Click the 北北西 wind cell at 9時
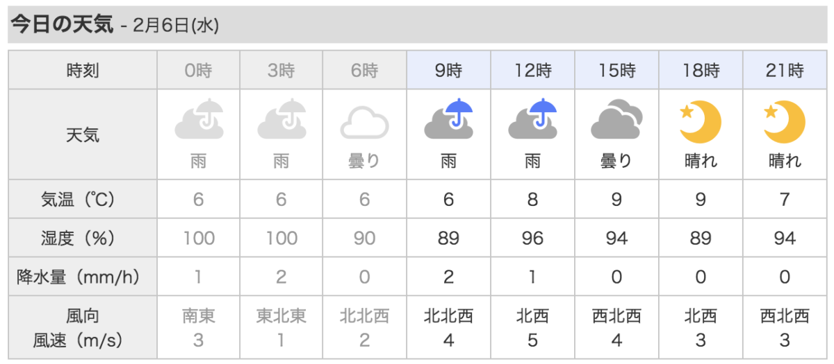This screenshot has height=364, width=834. coord(449,317)
